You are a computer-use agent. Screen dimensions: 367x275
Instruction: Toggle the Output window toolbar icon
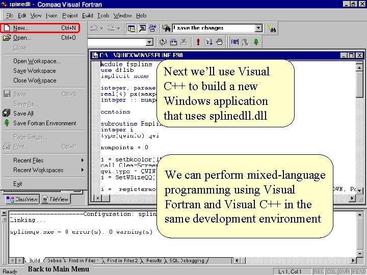click(x=142, y=29)
